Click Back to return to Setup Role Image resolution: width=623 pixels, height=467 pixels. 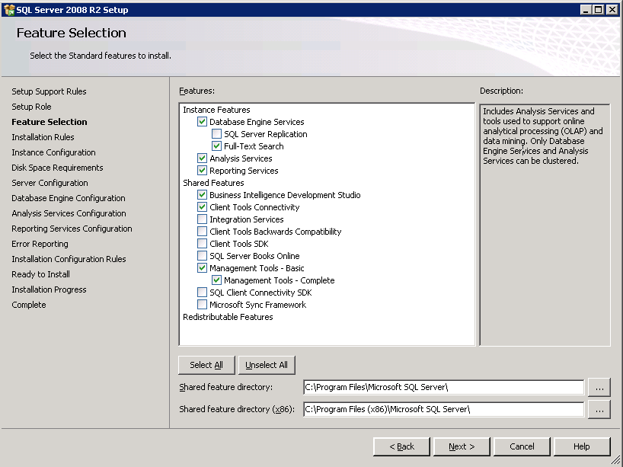(x=401, y=446)
